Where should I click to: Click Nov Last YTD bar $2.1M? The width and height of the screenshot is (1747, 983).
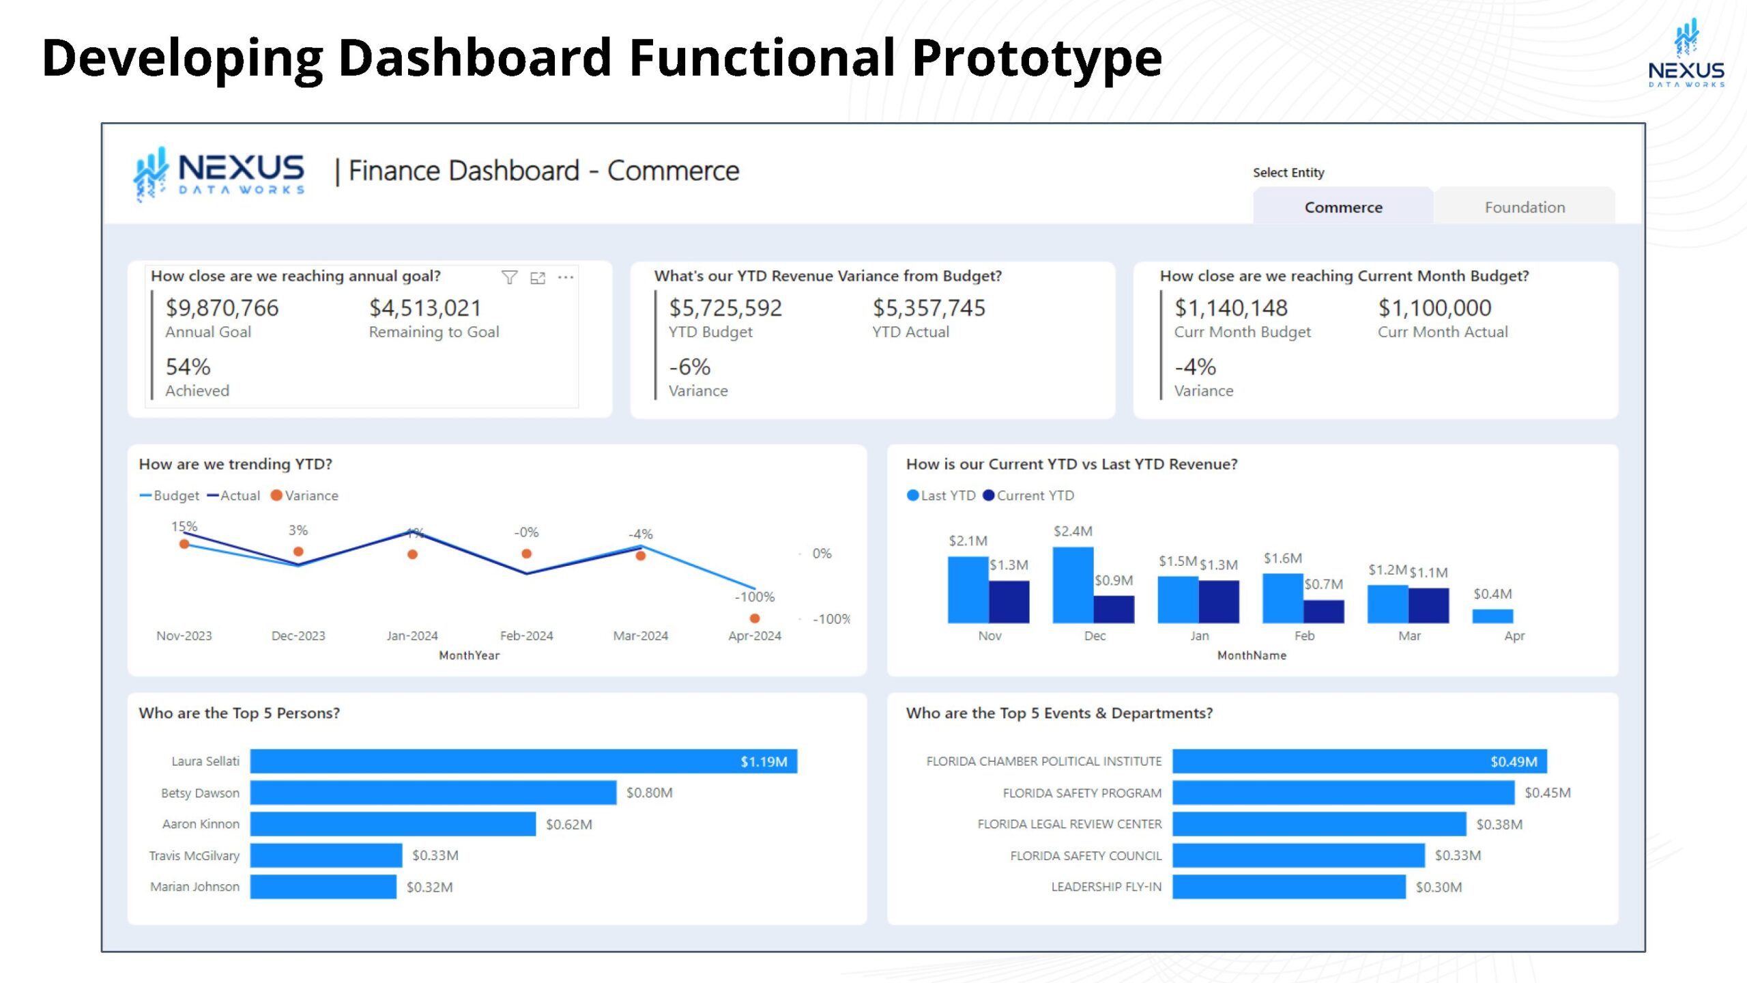[x=968, y=590]
